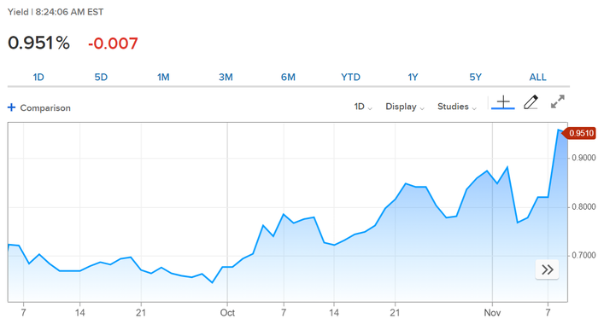The width and height of the screenshot is (598, 330).
Task: Select the 3M range tab
Action: pos(226,78)
